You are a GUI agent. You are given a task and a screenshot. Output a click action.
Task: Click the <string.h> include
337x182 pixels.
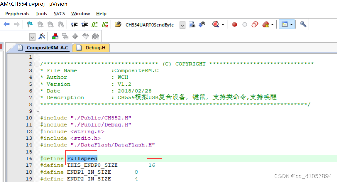87,132
